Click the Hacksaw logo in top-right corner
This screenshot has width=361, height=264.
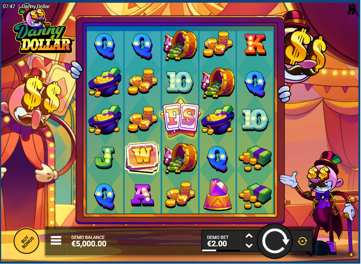coord(351,9)
